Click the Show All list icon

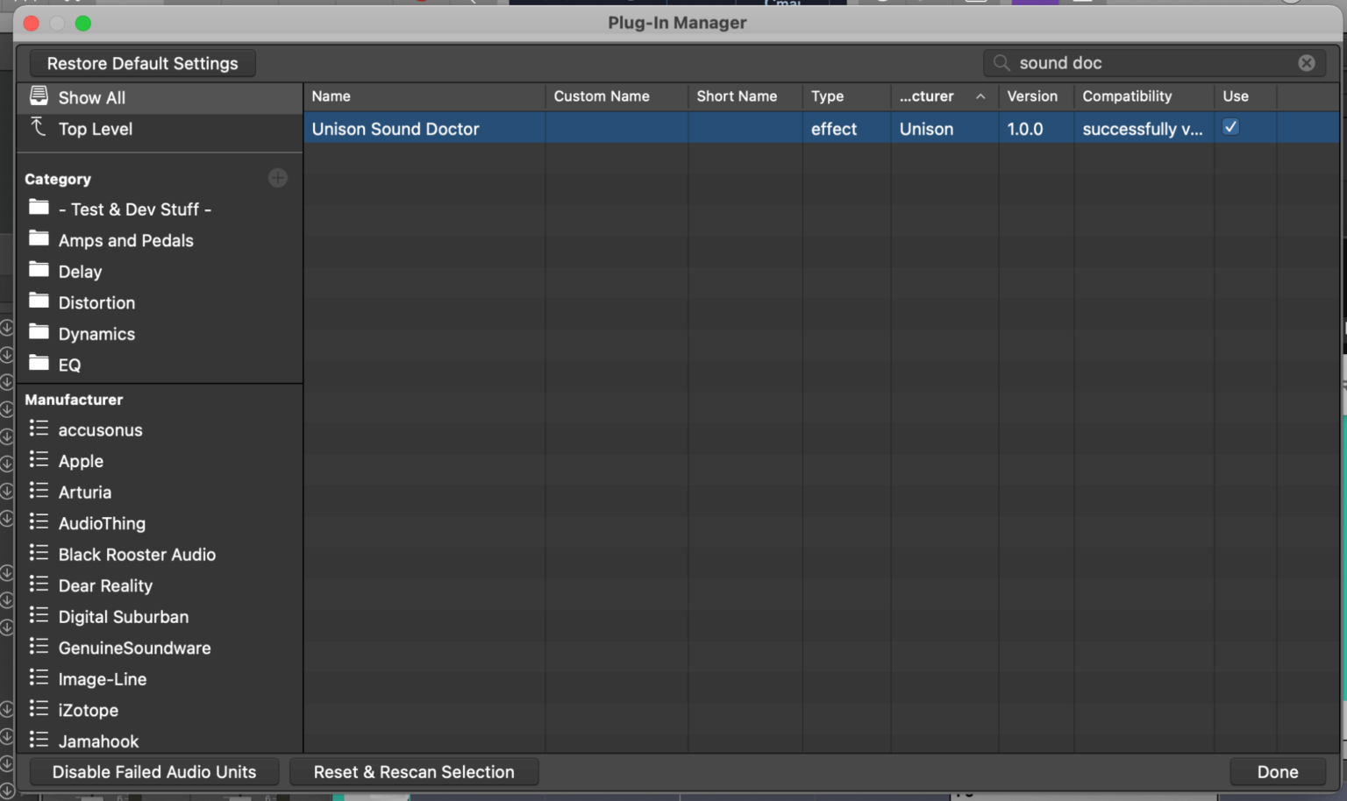pos(39,96)
